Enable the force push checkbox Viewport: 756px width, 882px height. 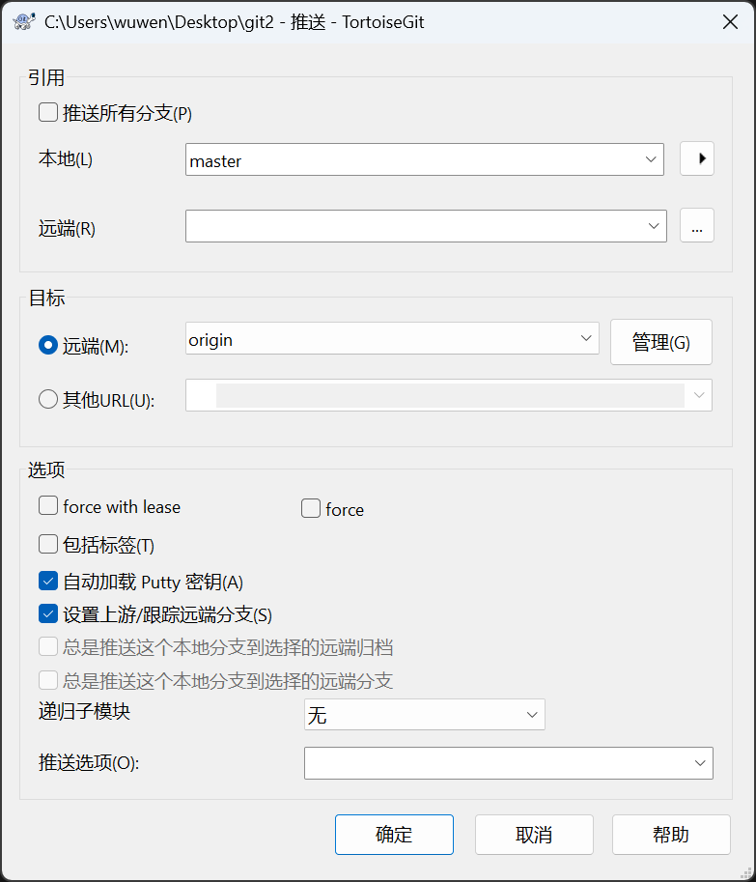(310, 508)
